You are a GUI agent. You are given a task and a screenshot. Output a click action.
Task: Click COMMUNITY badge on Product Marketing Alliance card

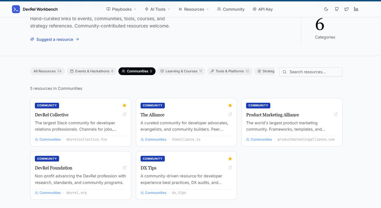click(x=258, y=106)
